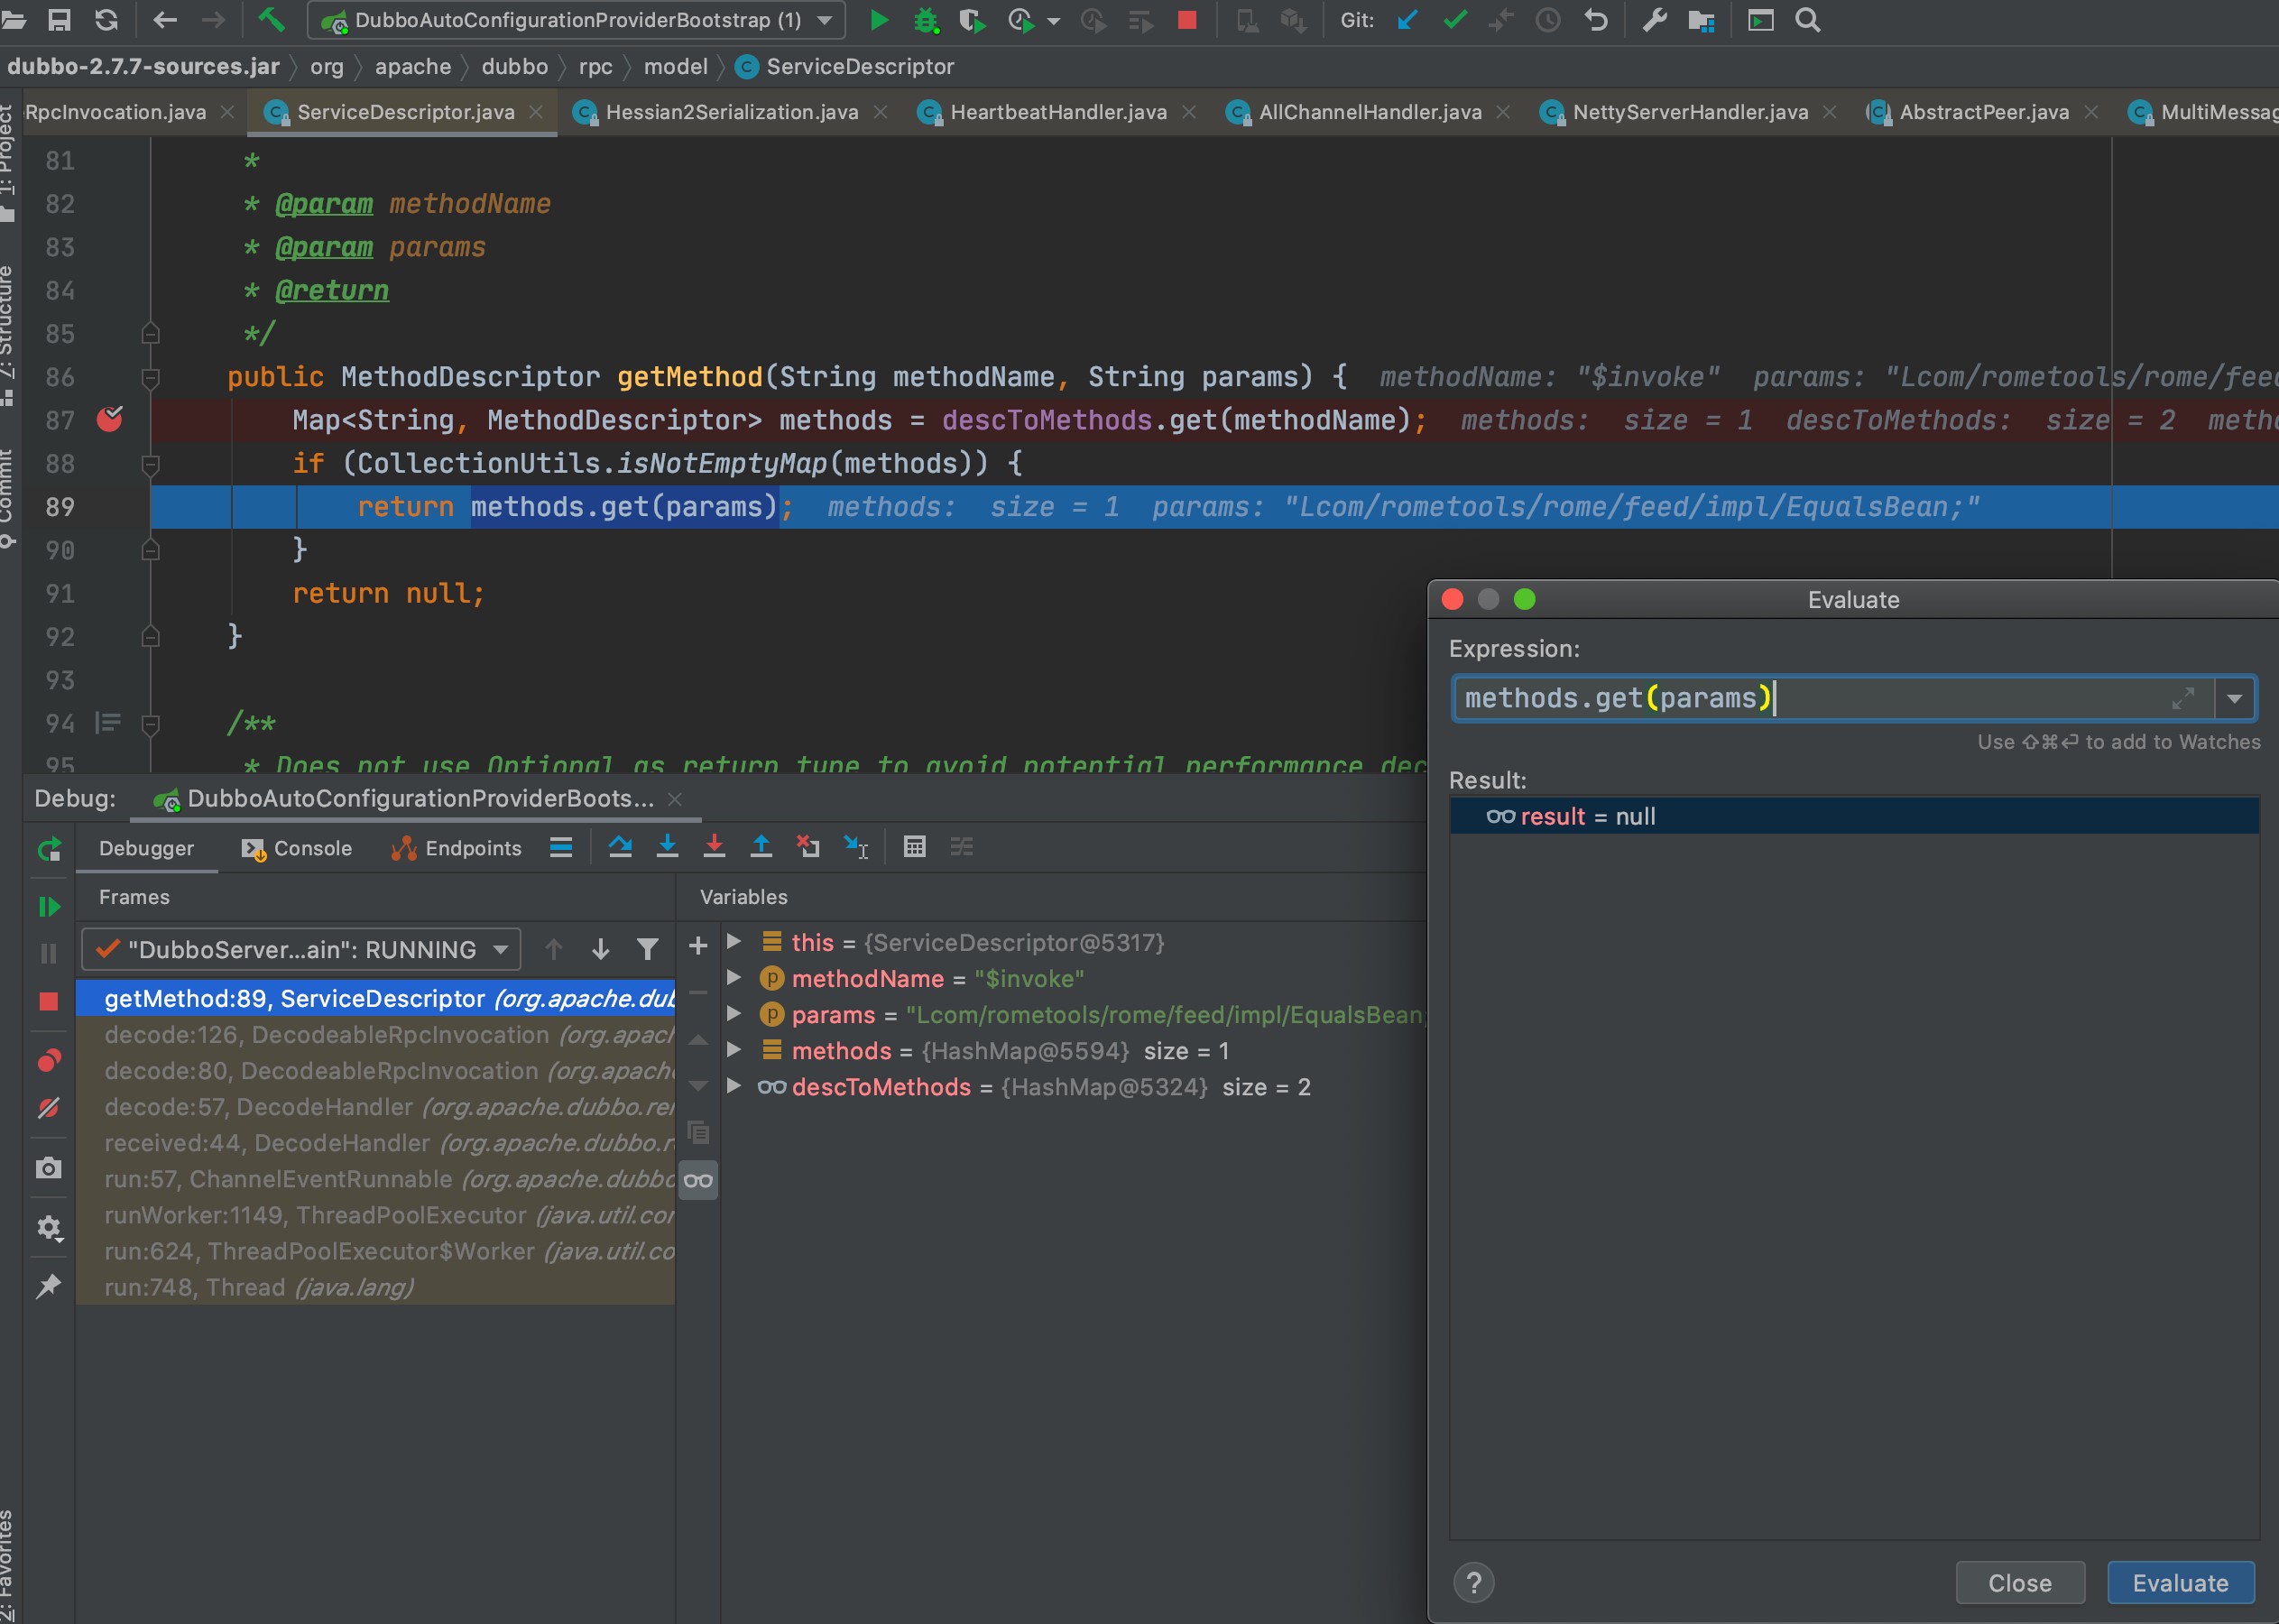Expand the methodName variable node
This screenshot has width=2279, height=1624.
click(733, 977)
